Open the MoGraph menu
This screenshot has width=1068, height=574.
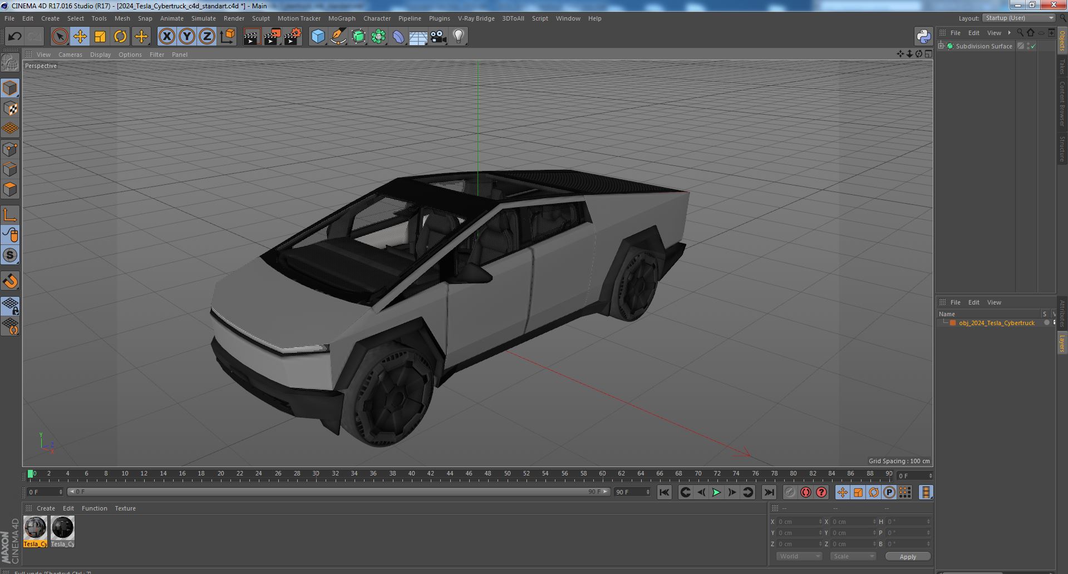[x=342, y=18]
